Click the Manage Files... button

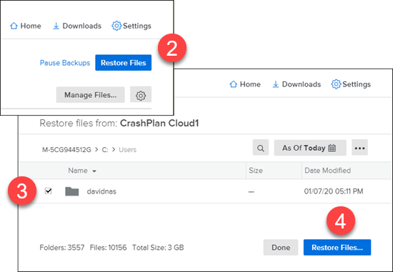[91, 95]
